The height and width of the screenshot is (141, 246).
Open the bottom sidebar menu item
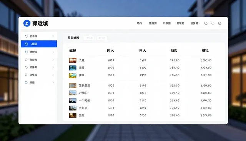pyautogui.click(x=39, y=82)
